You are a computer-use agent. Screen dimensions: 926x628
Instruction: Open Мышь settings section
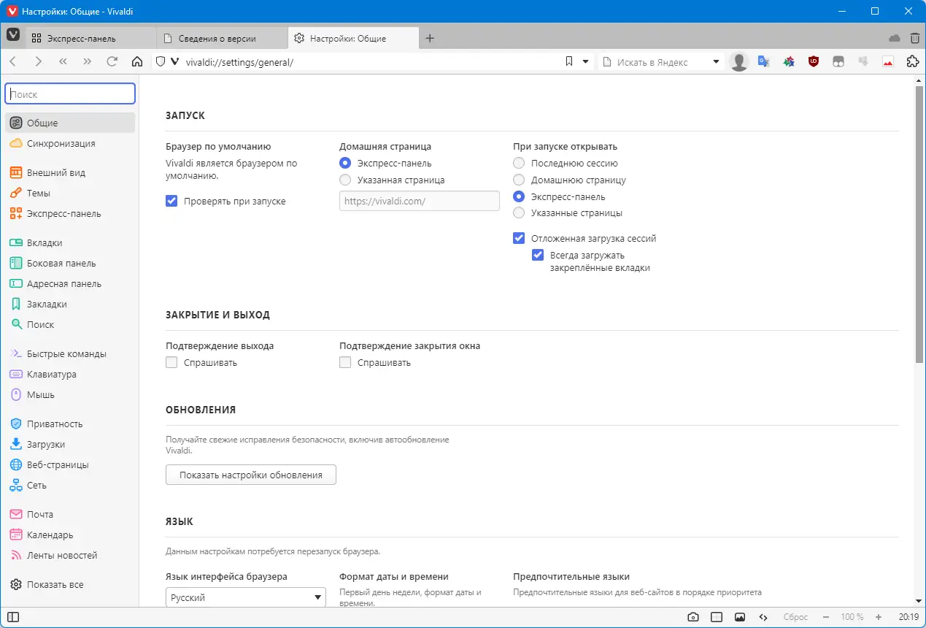[70, 395]
